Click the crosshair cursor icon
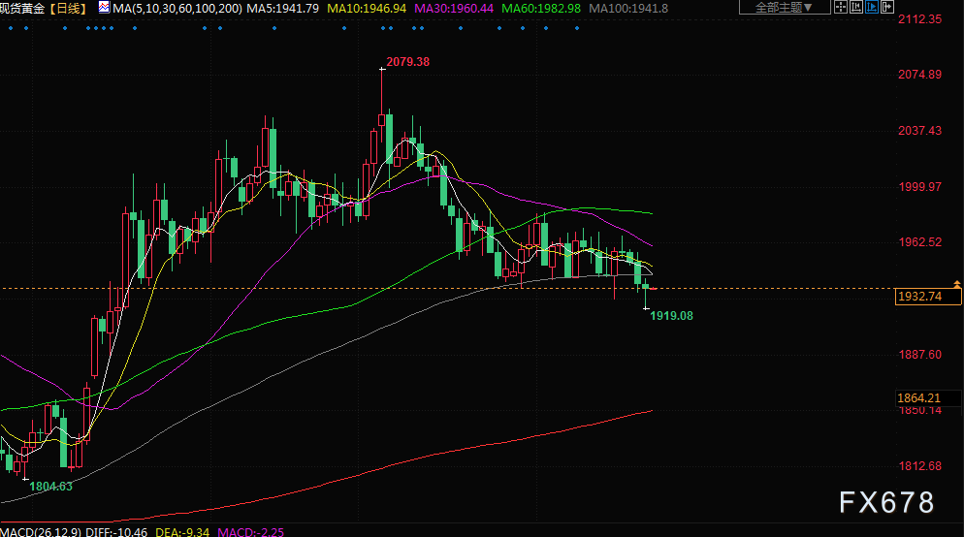The image size is (964, 537). pyautogui.click(x=841, y=8)
